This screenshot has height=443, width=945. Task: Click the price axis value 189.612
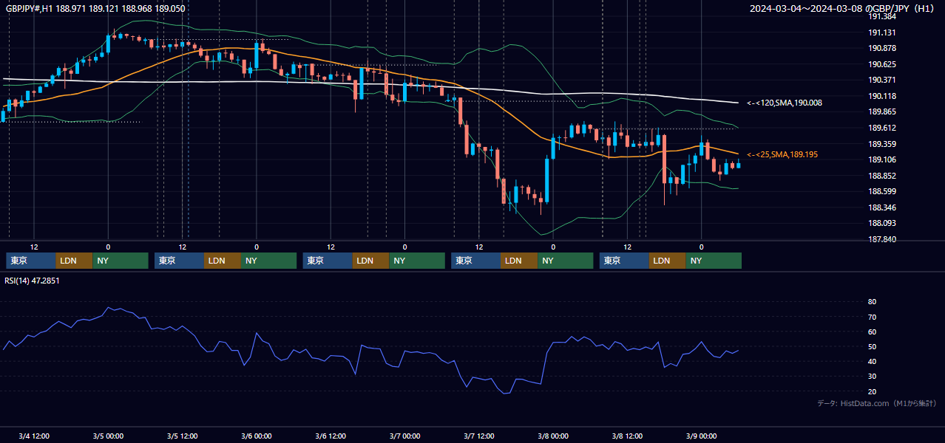(882, 128)
